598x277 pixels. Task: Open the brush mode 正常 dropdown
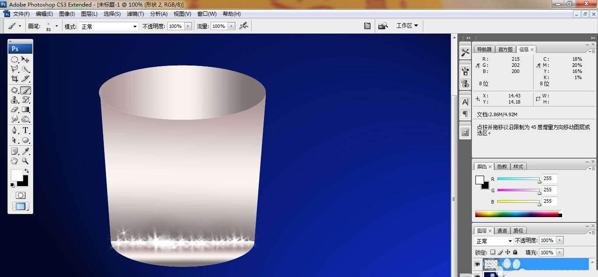(x=109, y=26)
